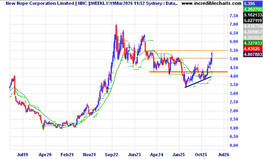Click the 3.00 price axis label
263x159 pixels.
[x=234, y=94]
